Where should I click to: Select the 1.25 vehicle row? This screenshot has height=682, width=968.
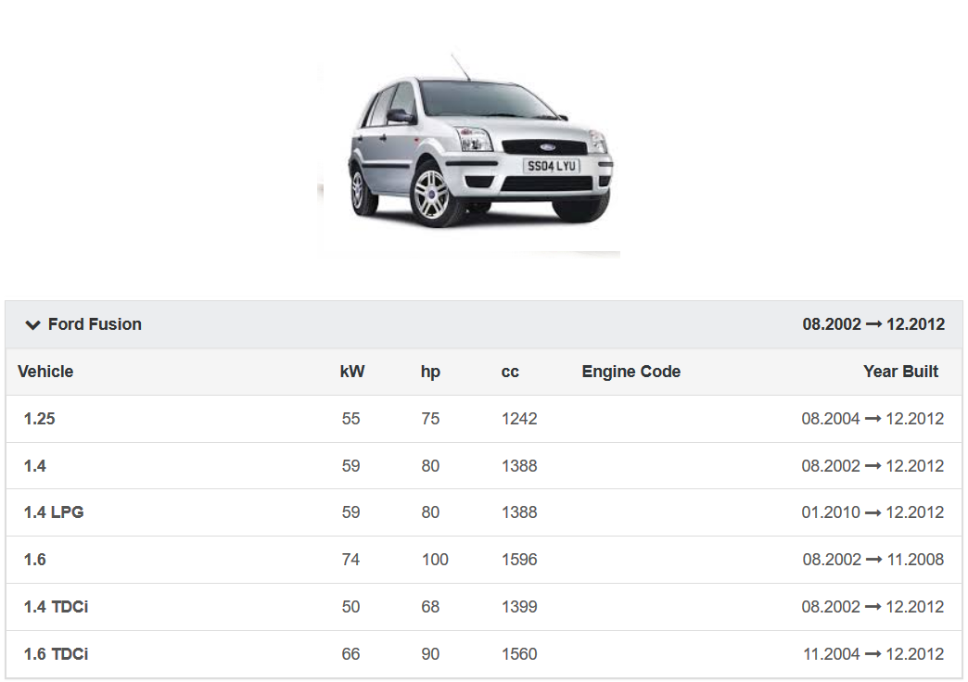tap(40, 419)
